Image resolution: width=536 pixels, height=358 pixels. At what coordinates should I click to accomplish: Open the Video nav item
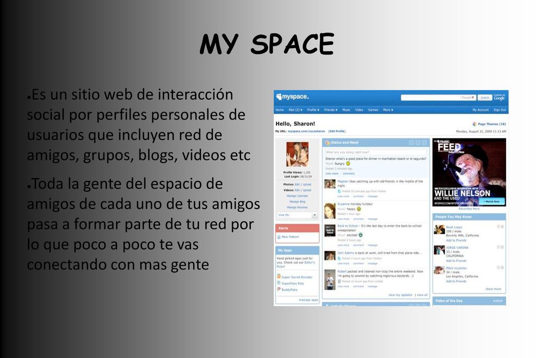coord(359,110)
